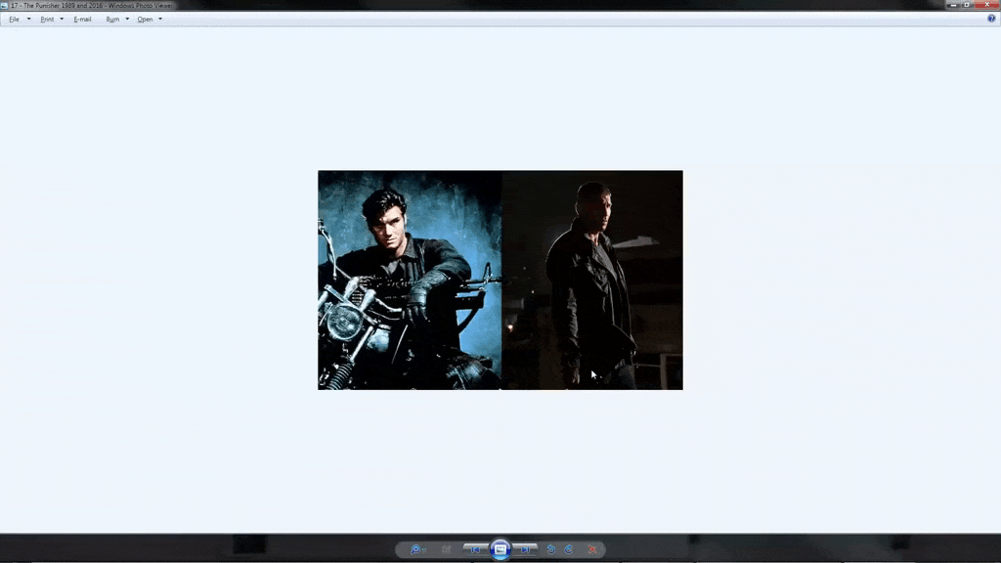Image resolution: width=1001 pixels, height=563 pixels.
Task: Rotate the photo clockwise
Action: coord(569,549)
